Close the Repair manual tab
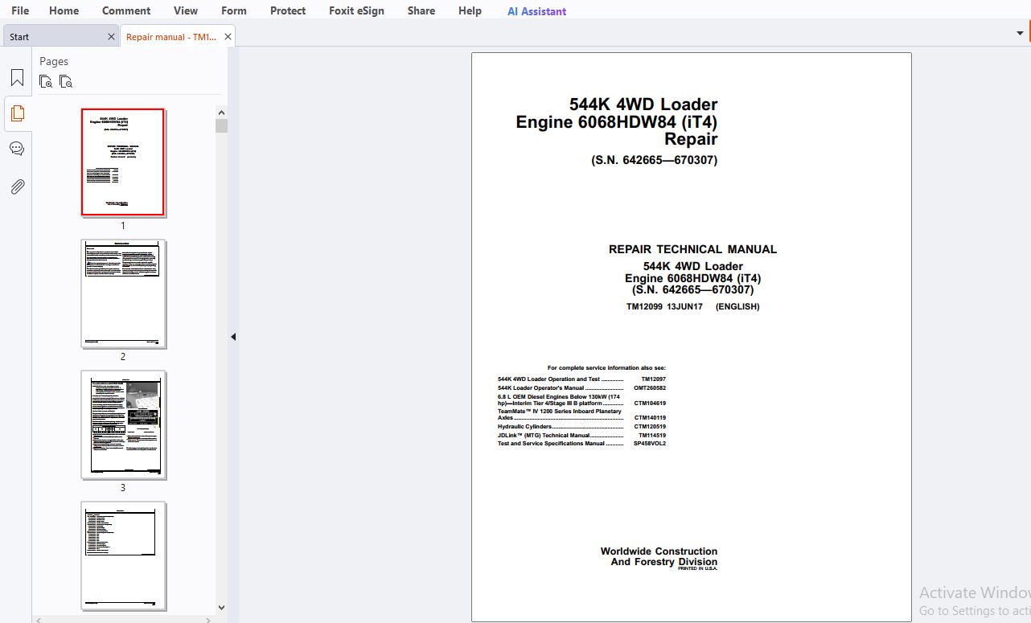1031x623 pixels. coord(228,36)
